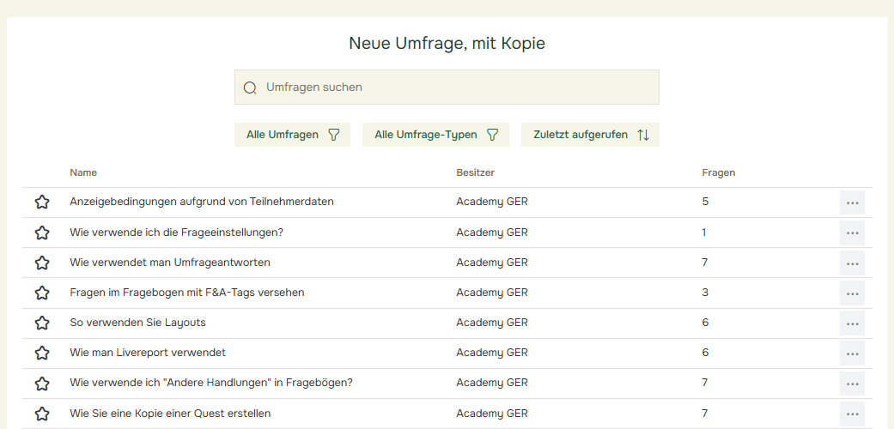Favorite the 'So verwenden Sie Layouts' row
Viewport: 894px width, 429px height.
[41, 323]
